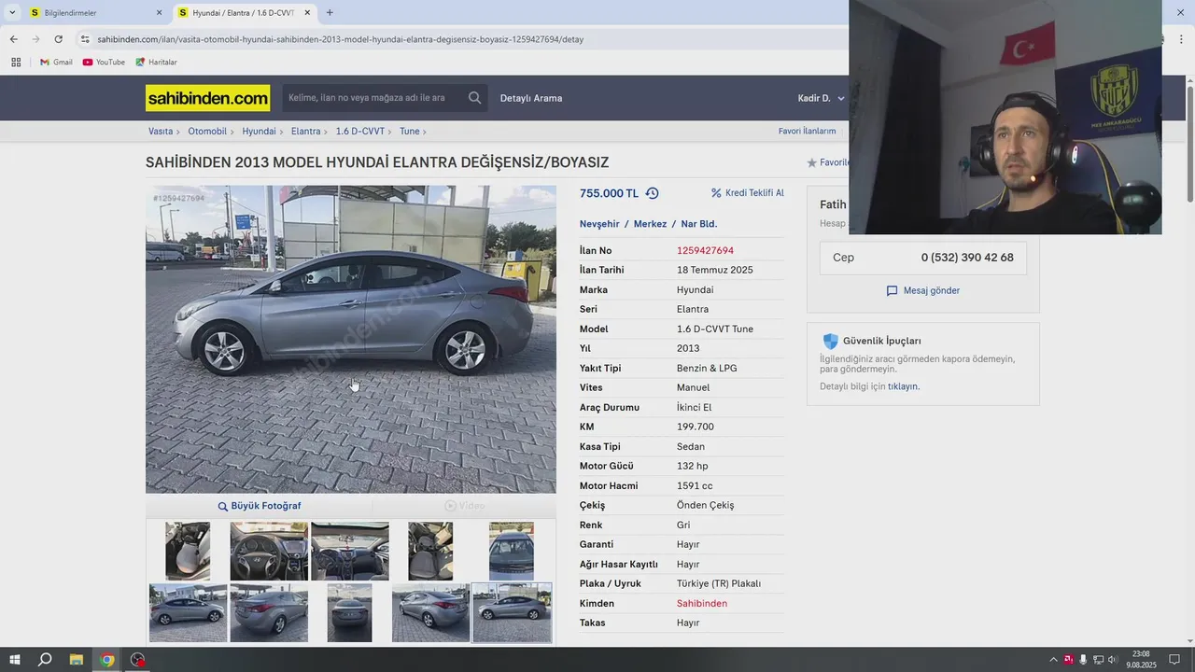This screenshot has width=1195, height=672.
Task: Show hidden system tray icons
Action: [x=1054, y=660]
